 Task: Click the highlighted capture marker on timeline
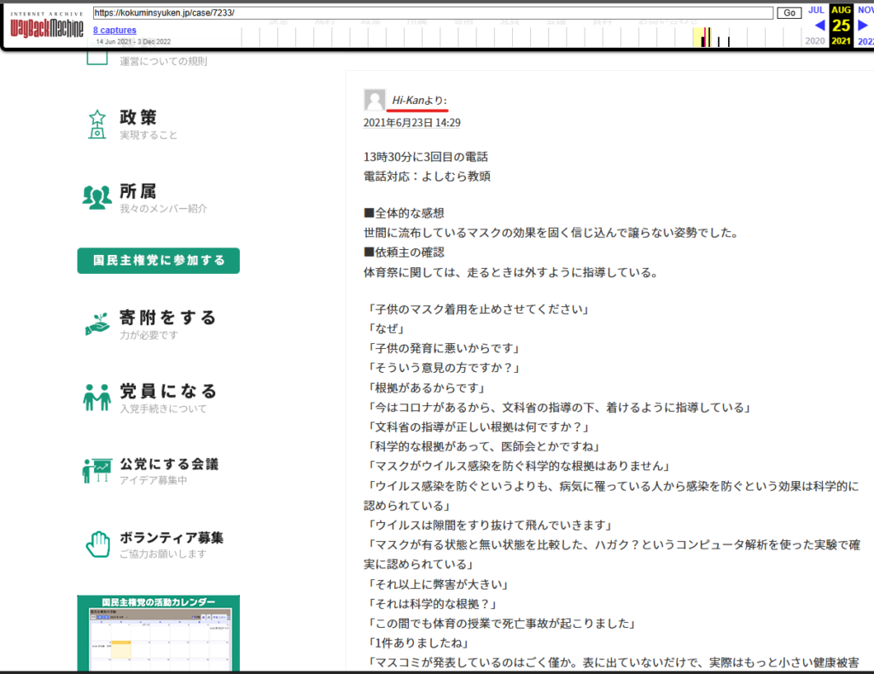tap(705, 38)
